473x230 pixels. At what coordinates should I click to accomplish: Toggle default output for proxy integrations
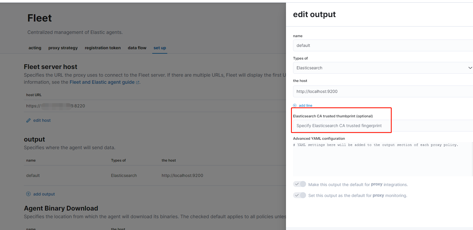300,184
